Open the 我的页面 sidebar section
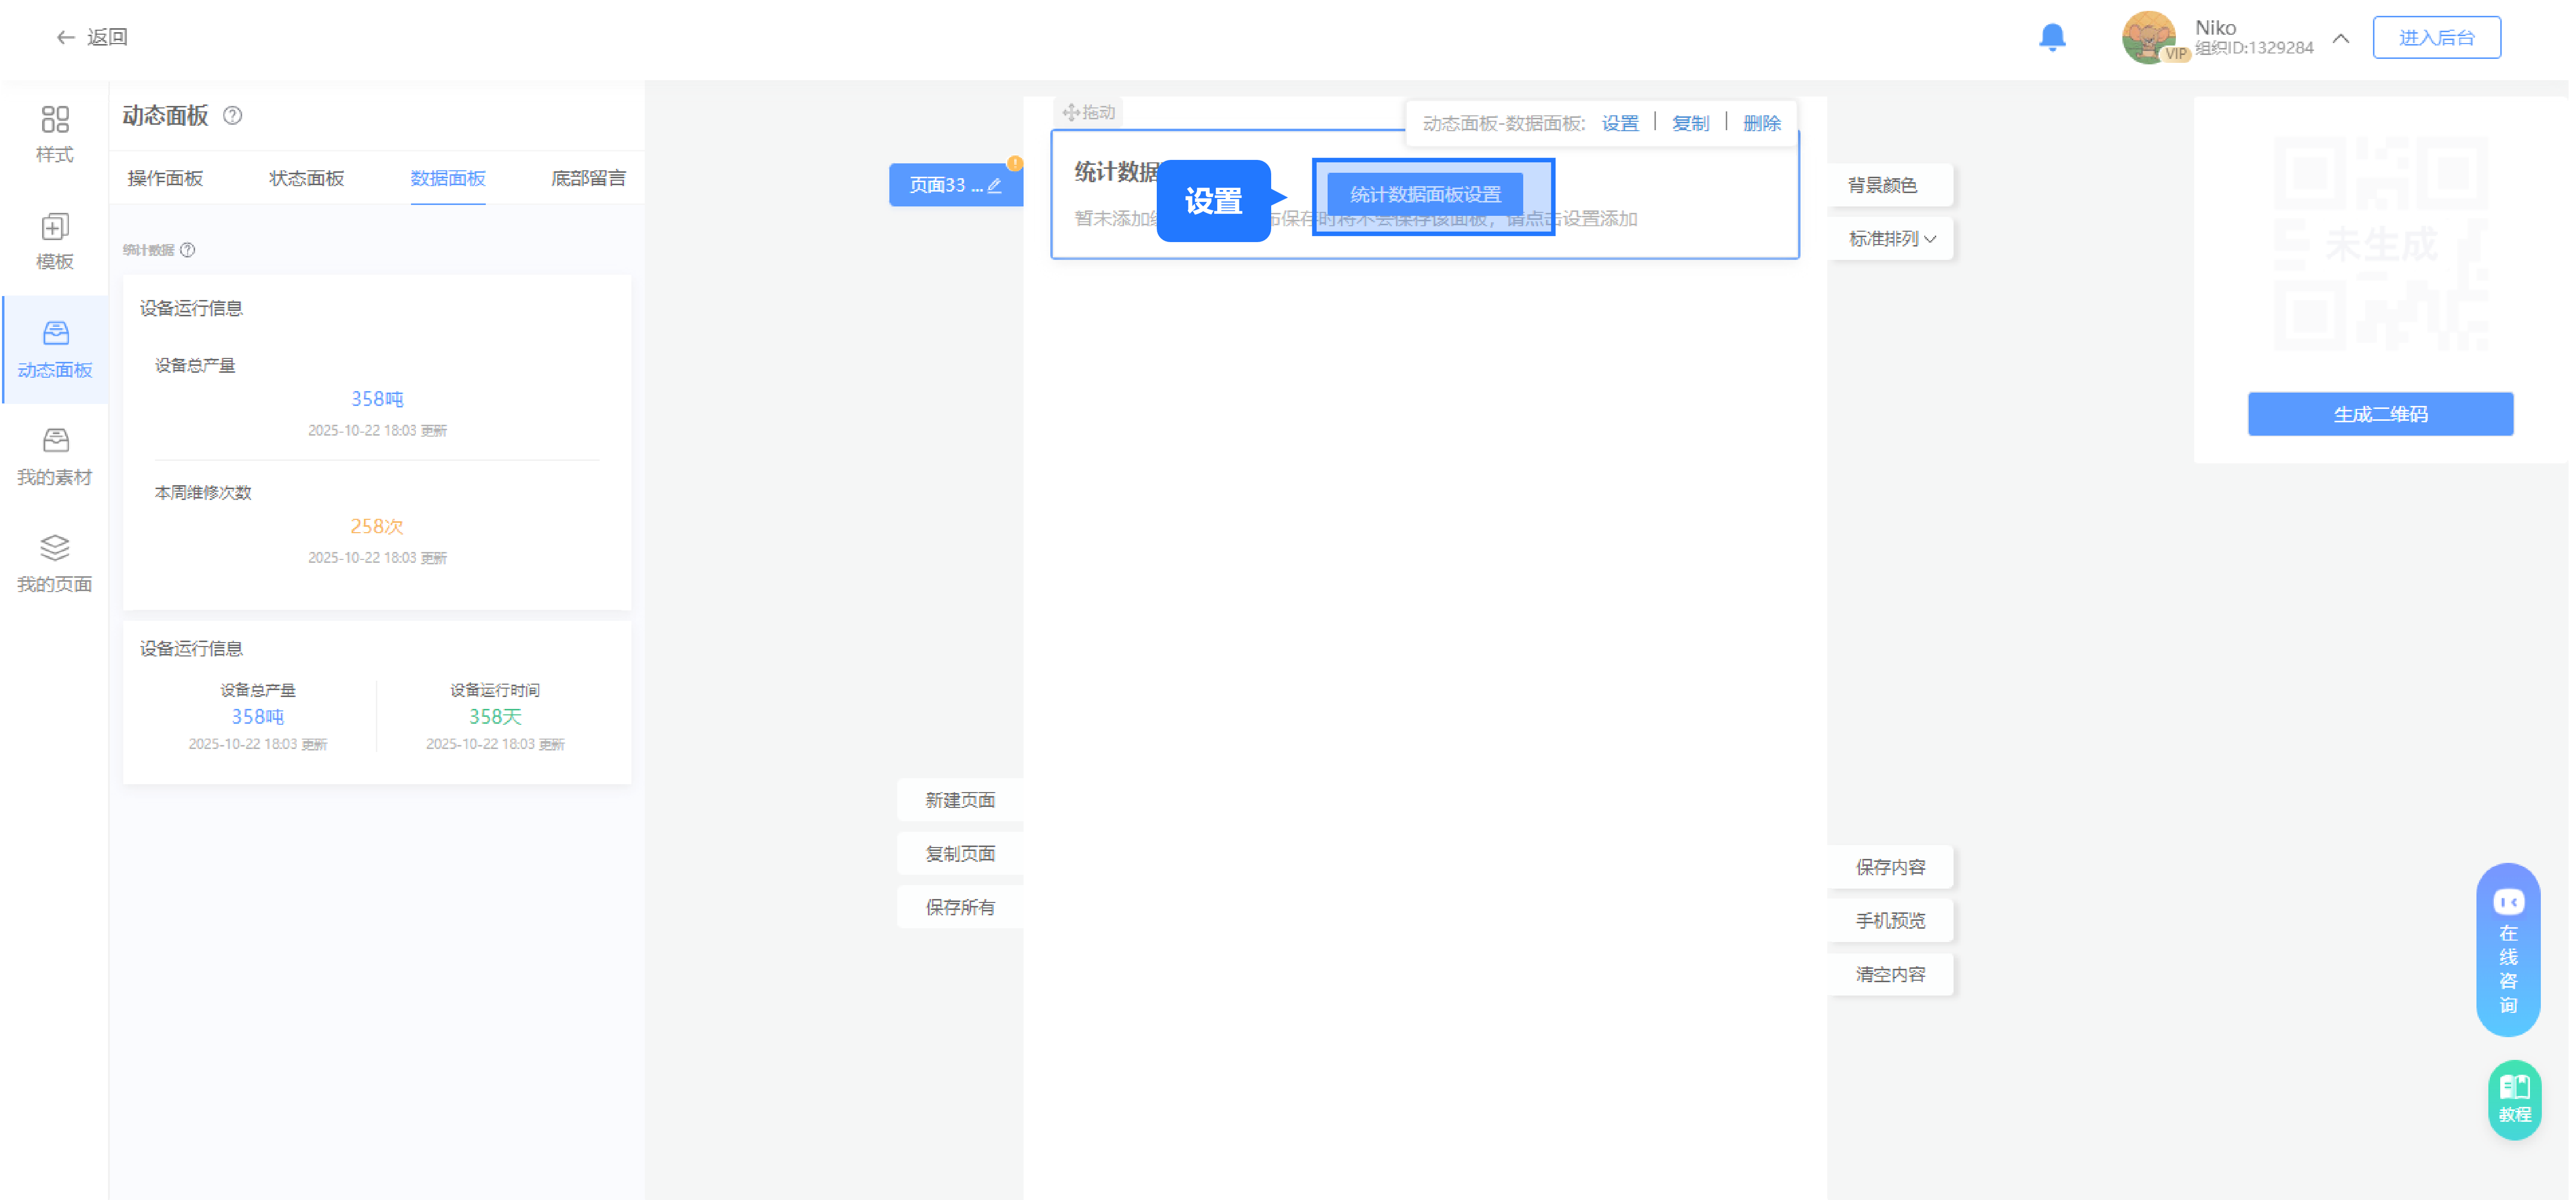Viewport: 2576px width, 1200px height. (55, 563)
